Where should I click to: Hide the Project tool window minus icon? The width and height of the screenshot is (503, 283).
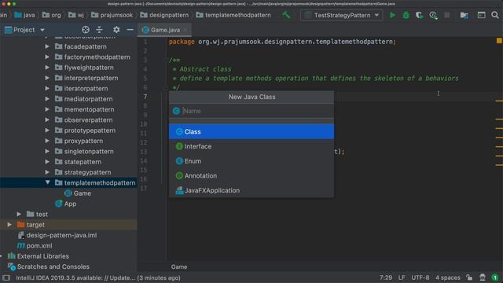130,30
